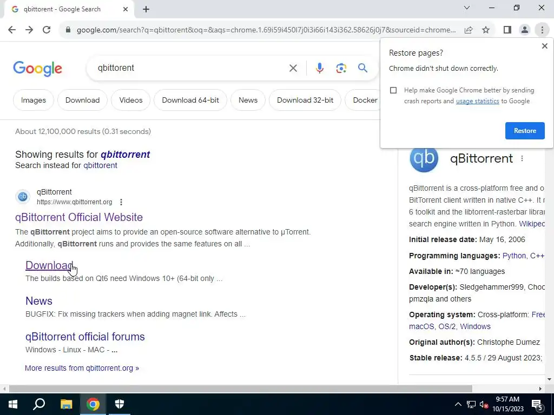Search instead for qbittorent
Image resolution: width=554 pixels, height=415 pixels.
[x=100, y=165]
